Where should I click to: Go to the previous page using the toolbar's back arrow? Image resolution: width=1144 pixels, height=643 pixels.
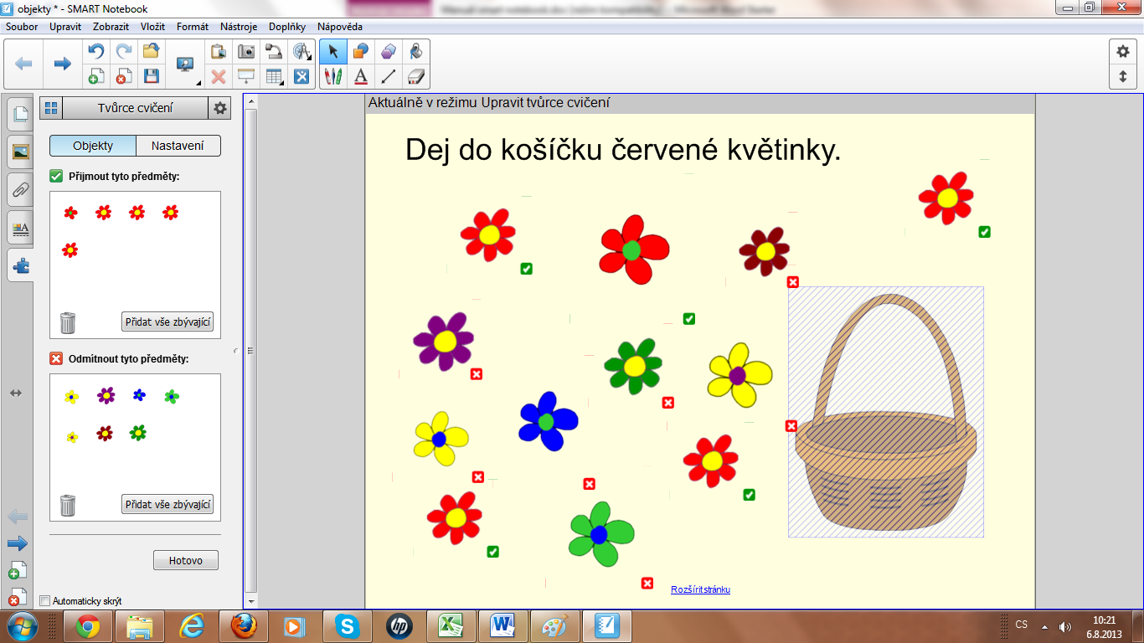[23, 64]
